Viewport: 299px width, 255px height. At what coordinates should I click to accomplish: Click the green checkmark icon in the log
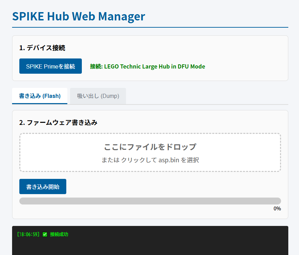pos(45,234)
